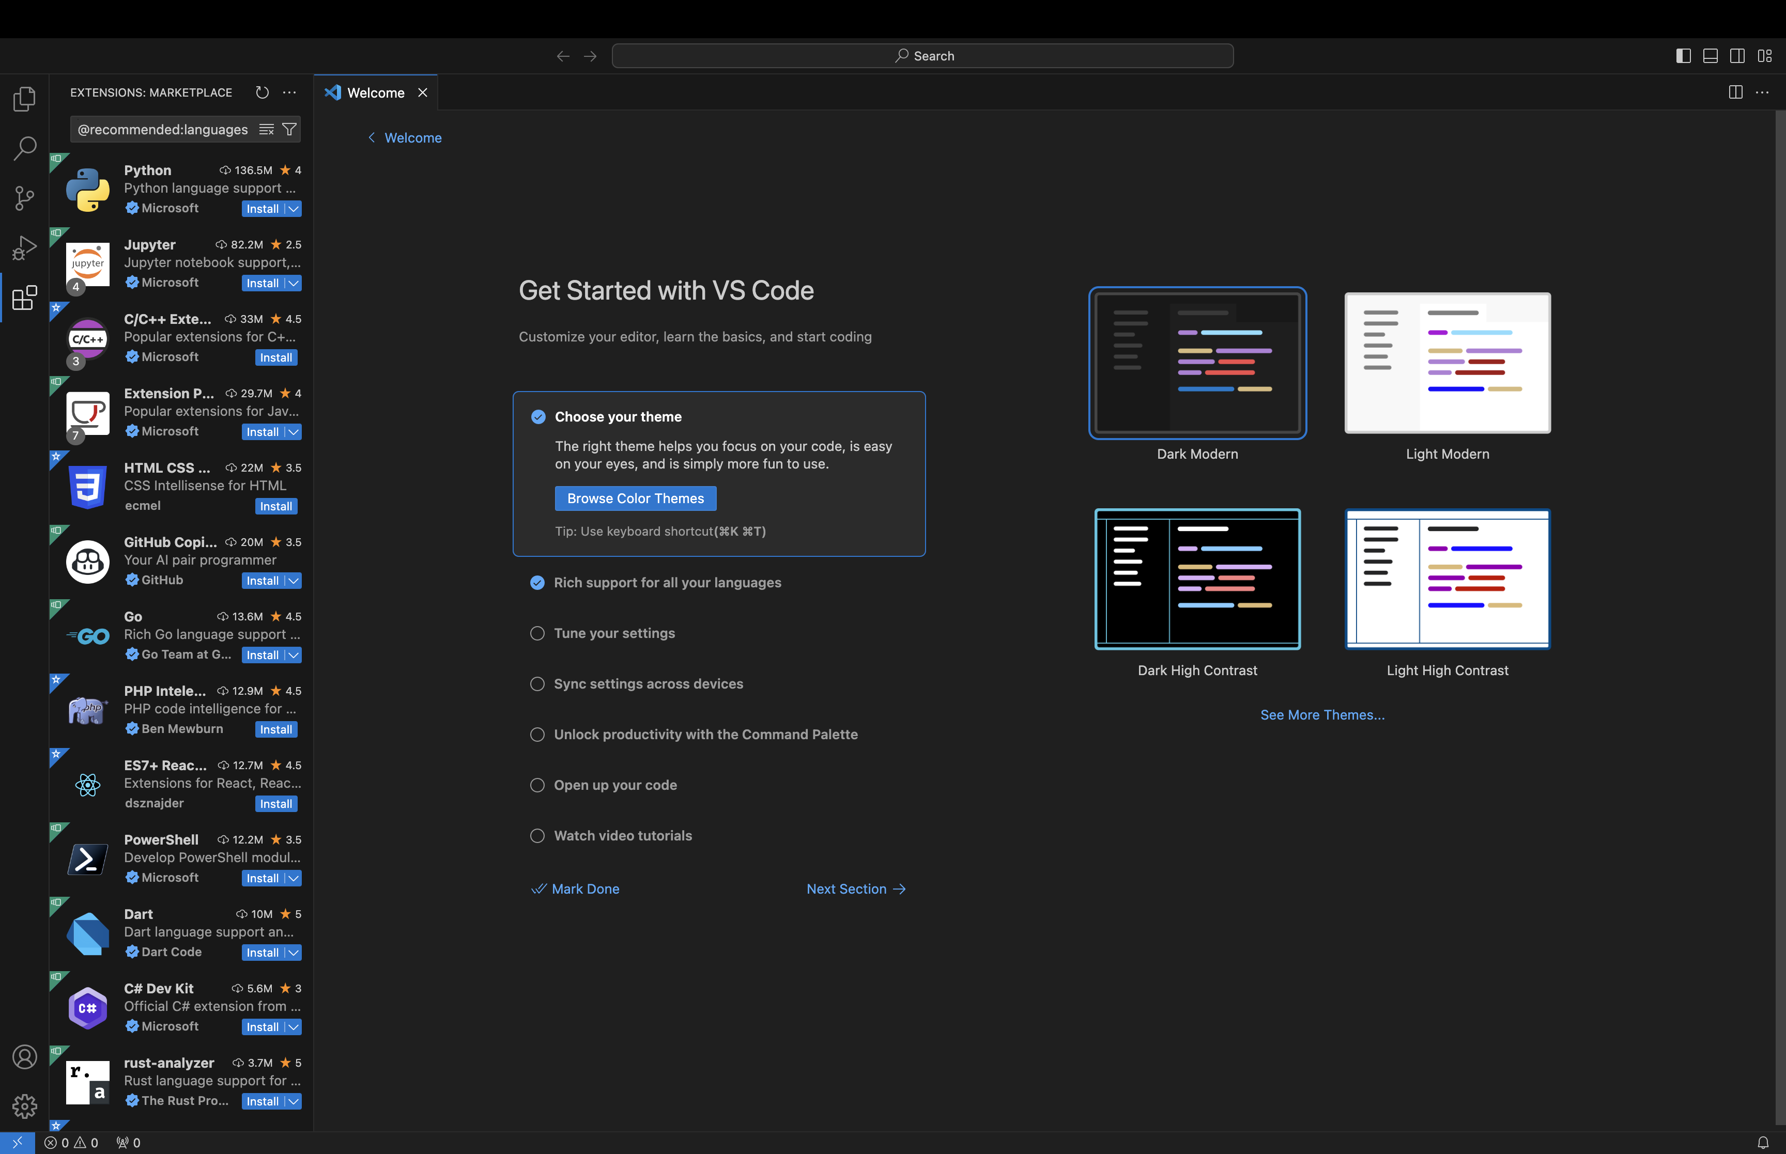The image size is (1786, 1154).
Task: Check the Command Palette productivity step
Action: click(x=537, y=735)
